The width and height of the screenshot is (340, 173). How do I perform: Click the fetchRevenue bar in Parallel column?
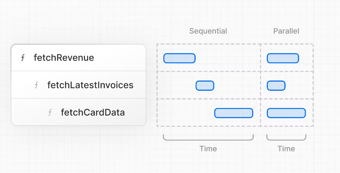tap(283, 58)
